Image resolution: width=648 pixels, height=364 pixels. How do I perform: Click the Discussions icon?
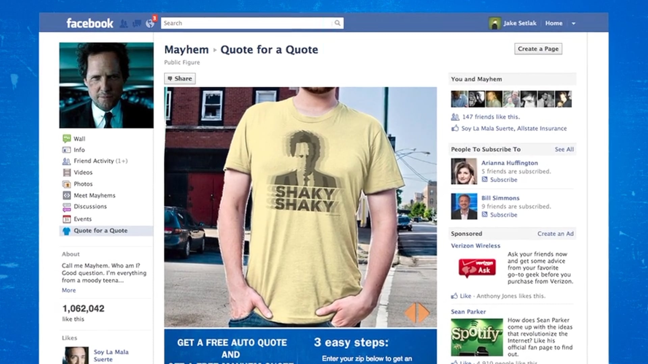point(66,207)
